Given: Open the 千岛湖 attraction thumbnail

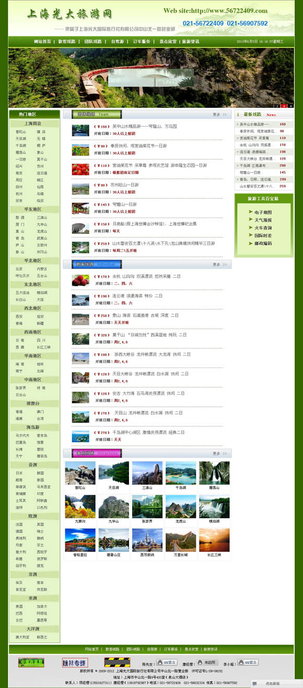Looking at the screenshot, I should pos(181,473).
